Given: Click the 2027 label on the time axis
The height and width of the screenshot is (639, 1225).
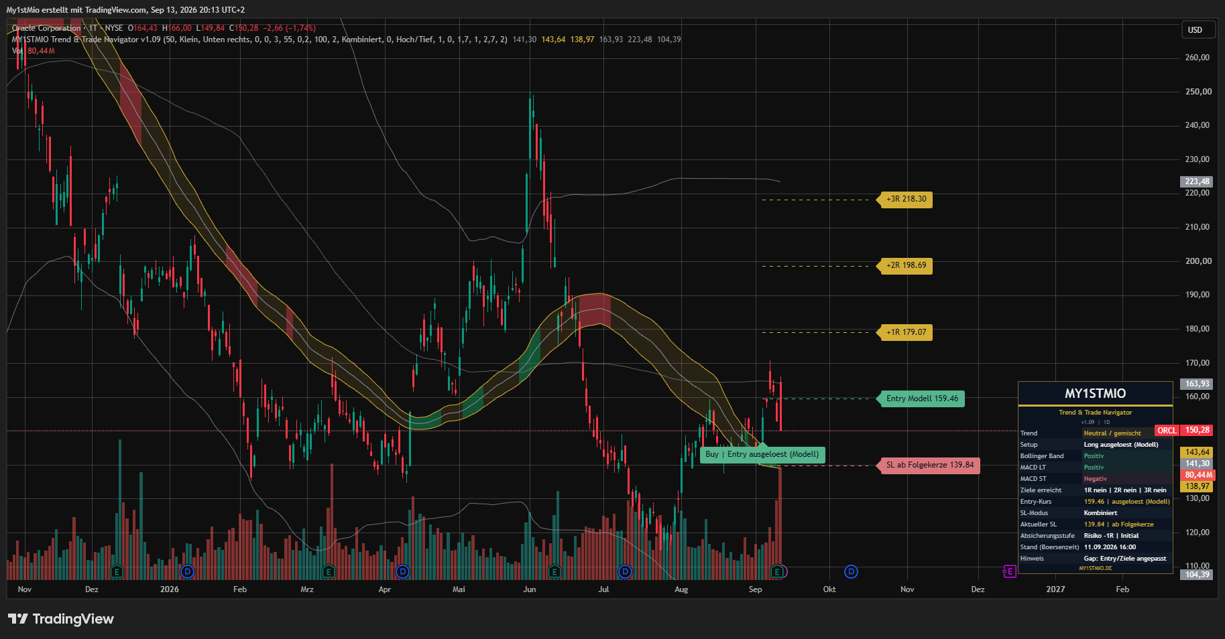Looking at the screenshot, I should pyautogui.click(x=1055, y=589).
